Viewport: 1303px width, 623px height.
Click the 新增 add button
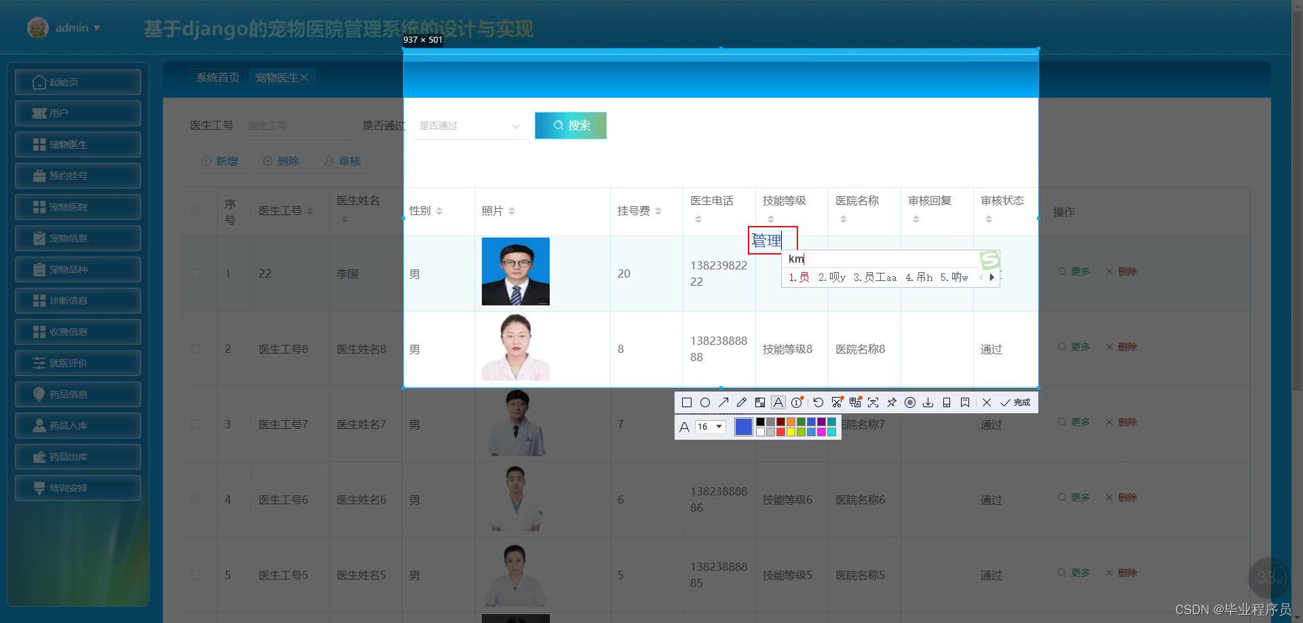220,161
